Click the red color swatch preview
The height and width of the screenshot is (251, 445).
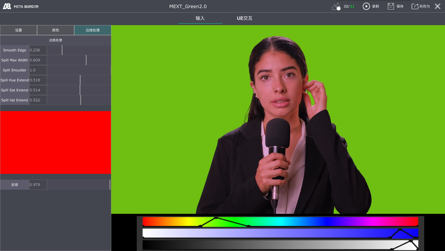tap(56, 142)
